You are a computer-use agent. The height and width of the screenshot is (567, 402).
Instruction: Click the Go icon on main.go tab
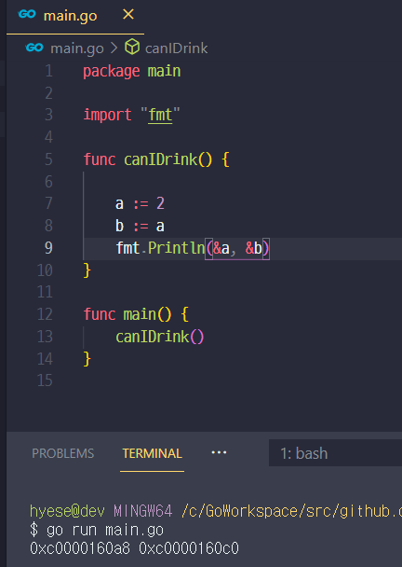(27, 14)
